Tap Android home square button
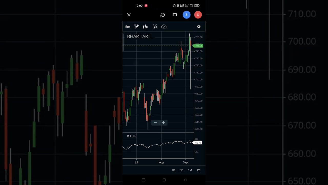 point(164,180)
